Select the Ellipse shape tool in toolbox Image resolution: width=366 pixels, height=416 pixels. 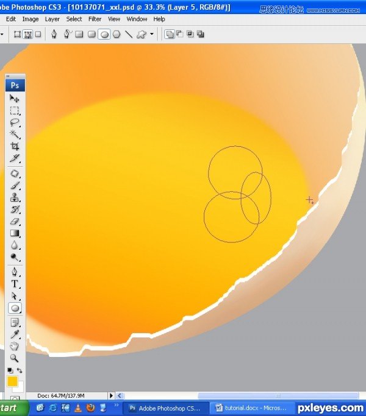tap(15, 308)
